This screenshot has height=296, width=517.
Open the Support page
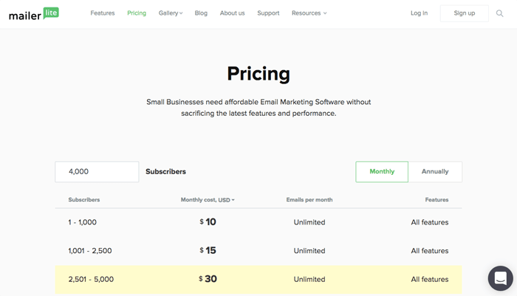tap(268, 13)
